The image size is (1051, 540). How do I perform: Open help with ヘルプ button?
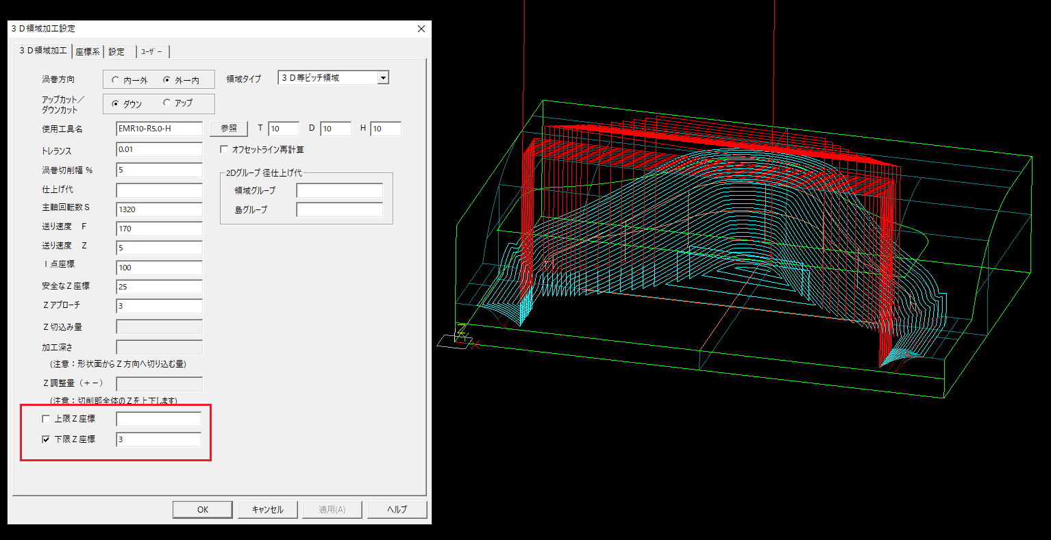click(x=397, y=509)
